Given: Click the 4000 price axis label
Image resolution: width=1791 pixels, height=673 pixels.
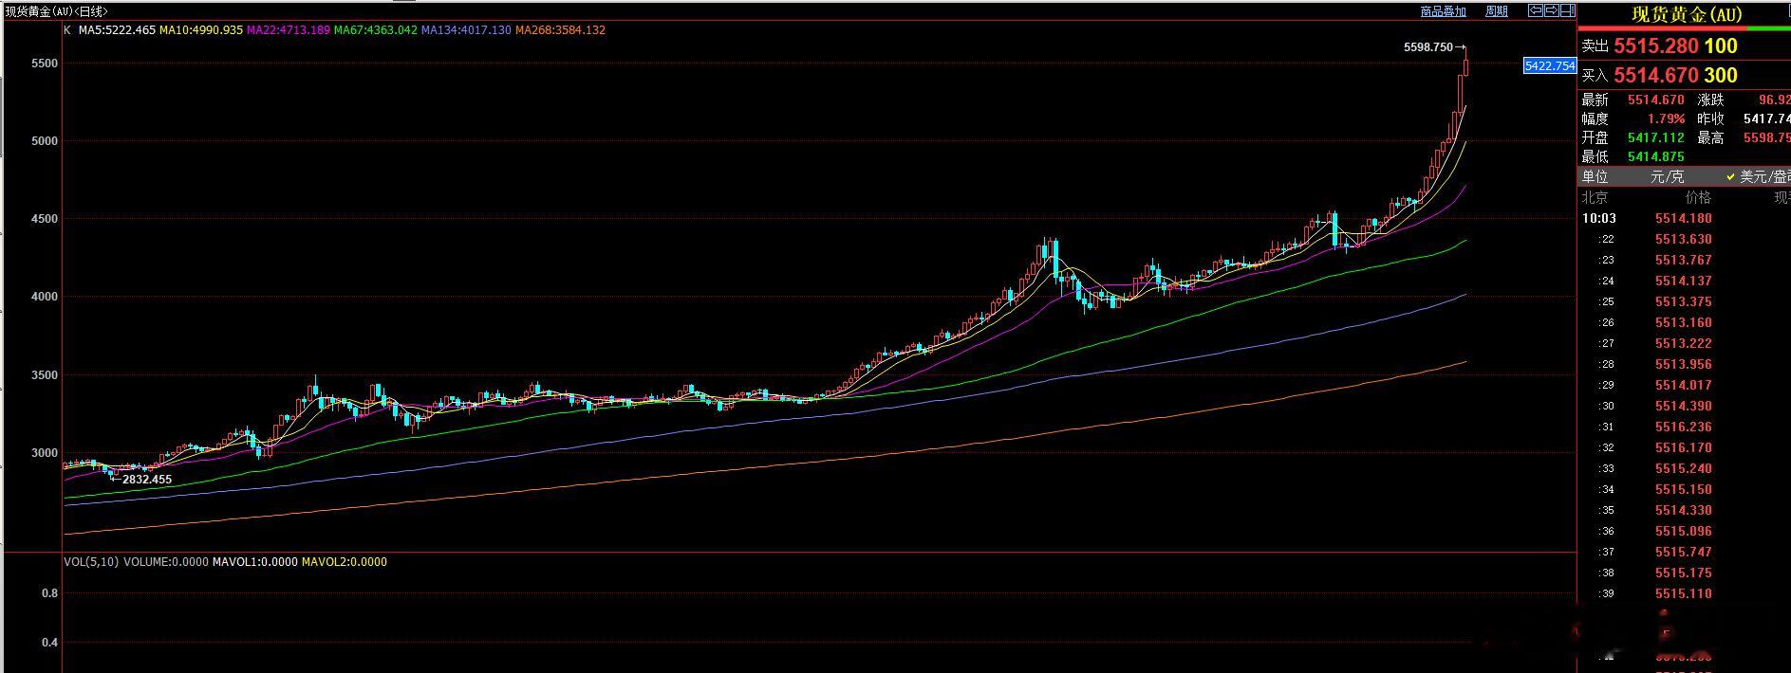Looking at the screenshot, I should click(45, 297).
